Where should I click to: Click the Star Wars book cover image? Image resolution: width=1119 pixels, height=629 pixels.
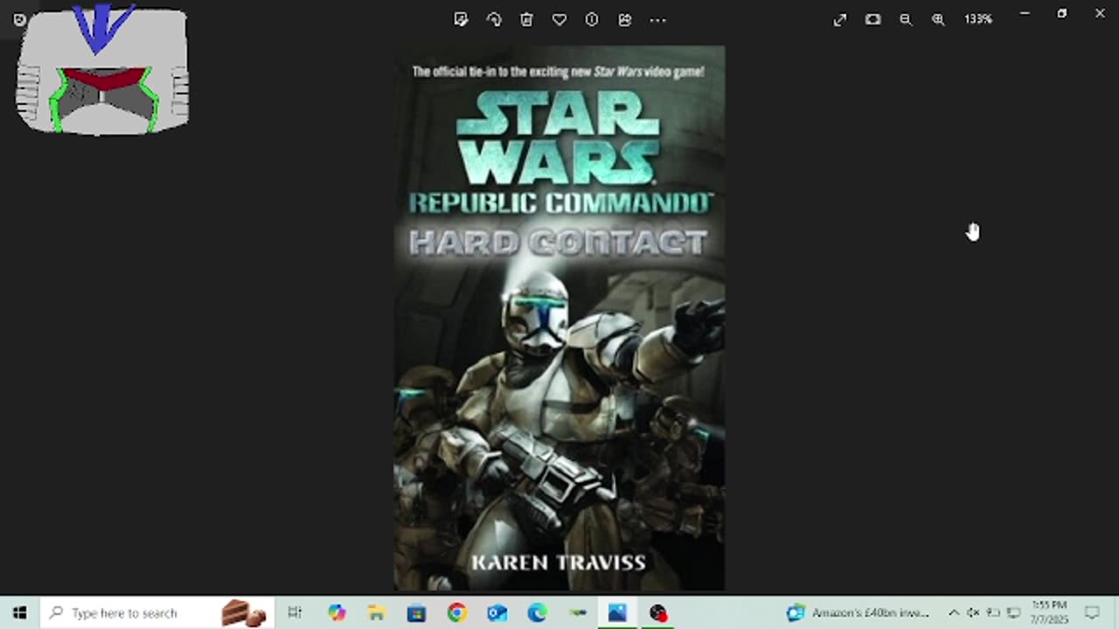[x=559, y=318]
